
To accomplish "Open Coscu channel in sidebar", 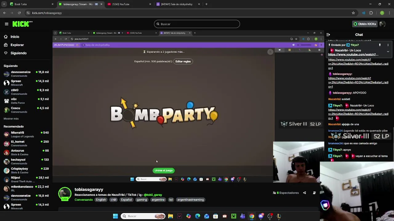I will [26, 110].
